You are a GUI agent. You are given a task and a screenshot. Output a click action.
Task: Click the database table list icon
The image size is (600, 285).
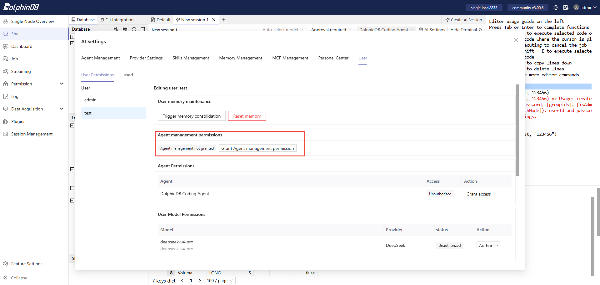point(125,29)
